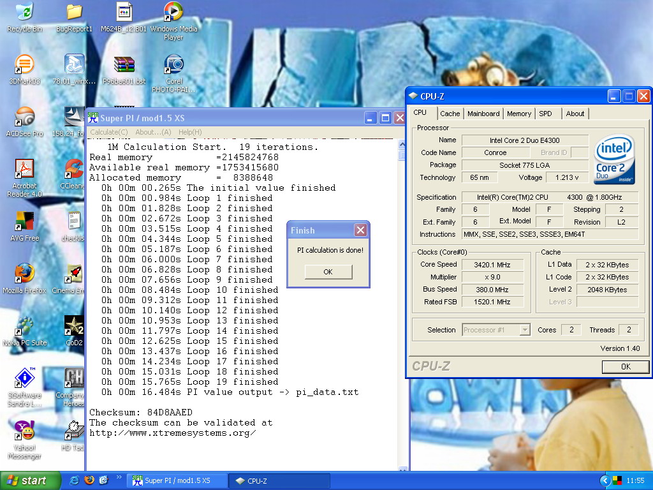Click the Level 2 2048 KBytes value
The width and height of the screenshot is (653, 490).
pos(607,290)
